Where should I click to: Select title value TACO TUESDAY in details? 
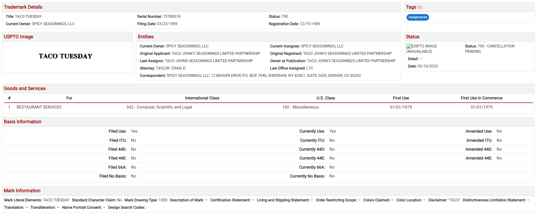(28, 16)
